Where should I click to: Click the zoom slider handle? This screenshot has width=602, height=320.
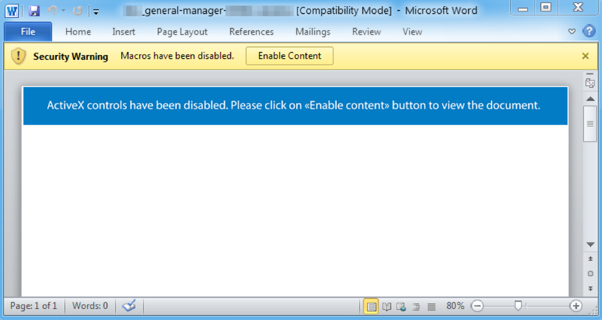519,306
